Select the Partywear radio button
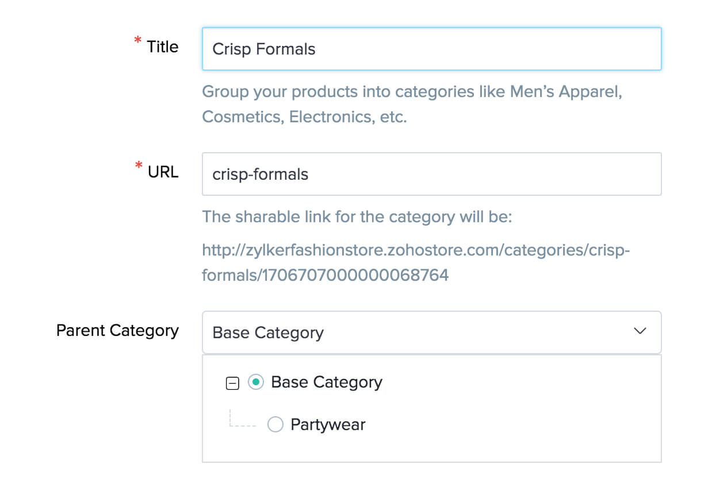The width and height of the screenshot is (712, 480). coord(275,425)
